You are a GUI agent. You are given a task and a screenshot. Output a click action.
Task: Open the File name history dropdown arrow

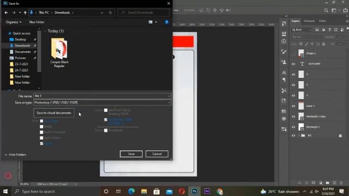click(169, 96)
